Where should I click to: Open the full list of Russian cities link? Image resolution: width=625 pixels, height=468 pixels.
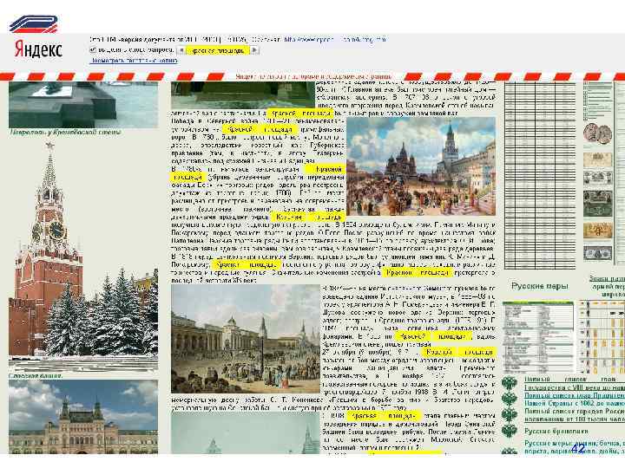(x=575, y=415)
